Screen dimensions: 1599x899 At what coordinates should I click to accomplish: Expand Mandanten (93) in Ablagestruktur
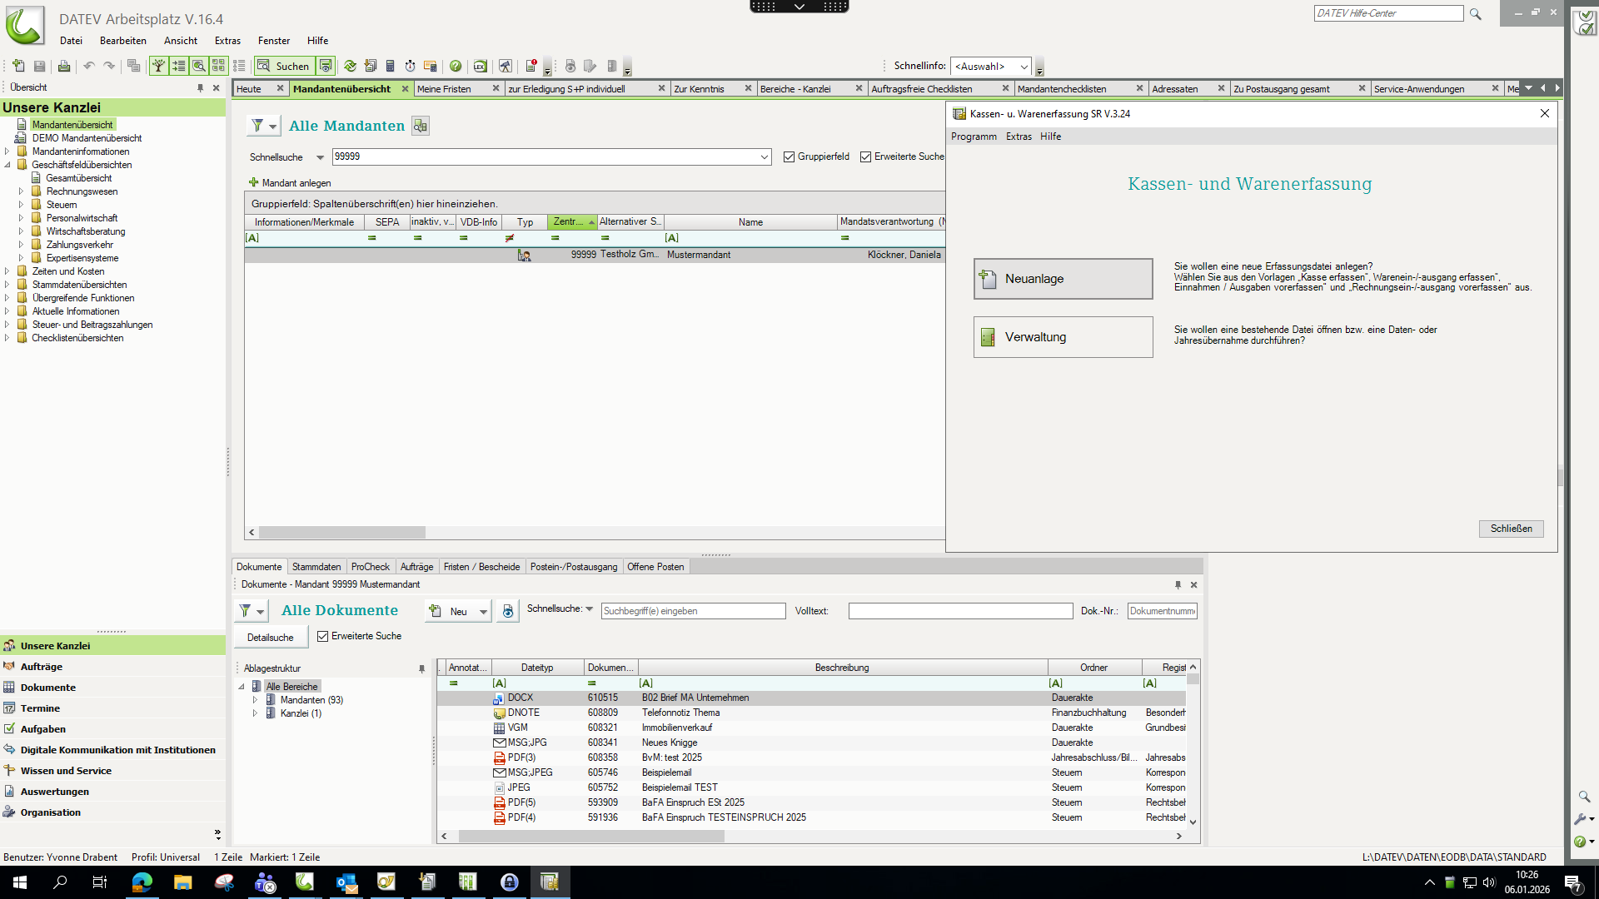coord(255,700)
